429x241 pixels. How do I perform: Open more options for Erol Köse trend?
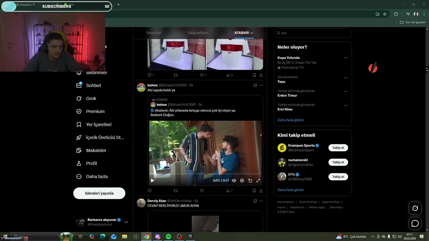tap(346, 105)
